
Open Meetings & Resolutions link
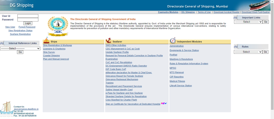[x=181, y=59]
